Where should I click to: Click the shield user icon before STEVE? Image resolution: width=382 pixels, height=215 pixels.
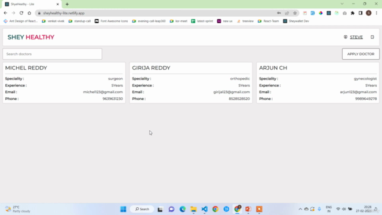(x=346, y=37)
